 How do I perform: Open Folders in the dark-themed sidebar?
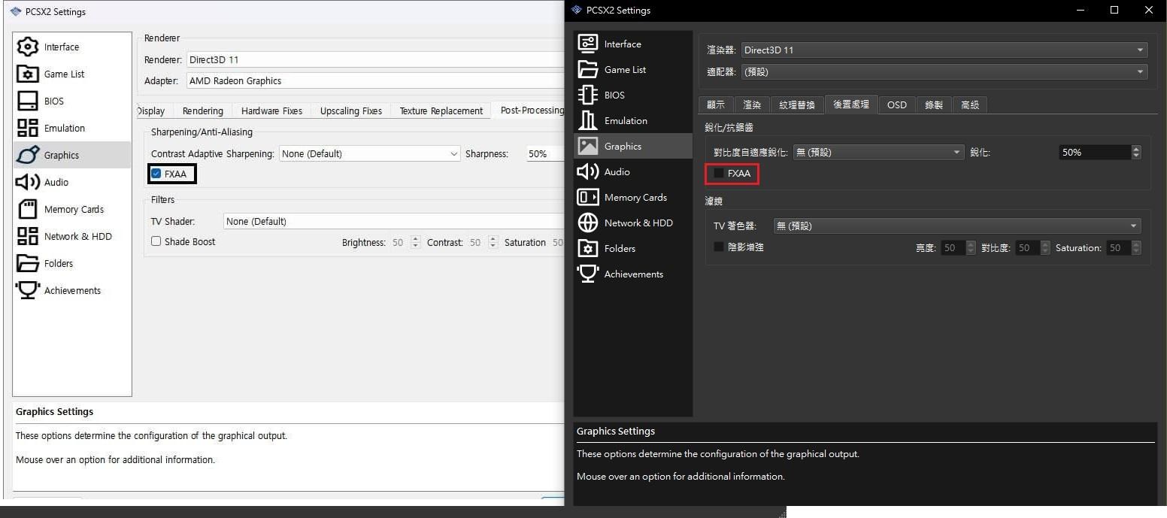[x=620, y=248]
